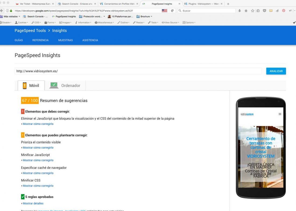
Task: Click the paper plane toolbar icon
Action: point(277,11)
